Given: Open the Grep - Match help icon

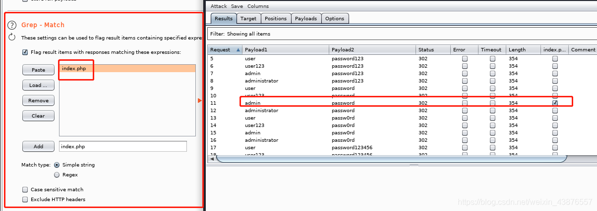Looking at the screenshot, I should tap(12, 25).
